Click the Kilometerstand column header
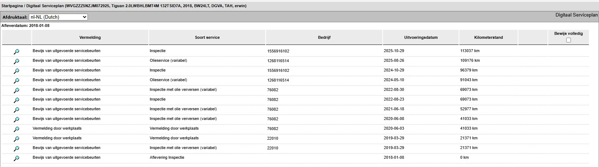Screen dimensions: 599x167 click(488, 37)
